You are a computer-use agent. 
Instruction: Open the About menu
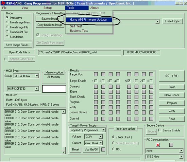pyautogui.click(x=95, y=8)
